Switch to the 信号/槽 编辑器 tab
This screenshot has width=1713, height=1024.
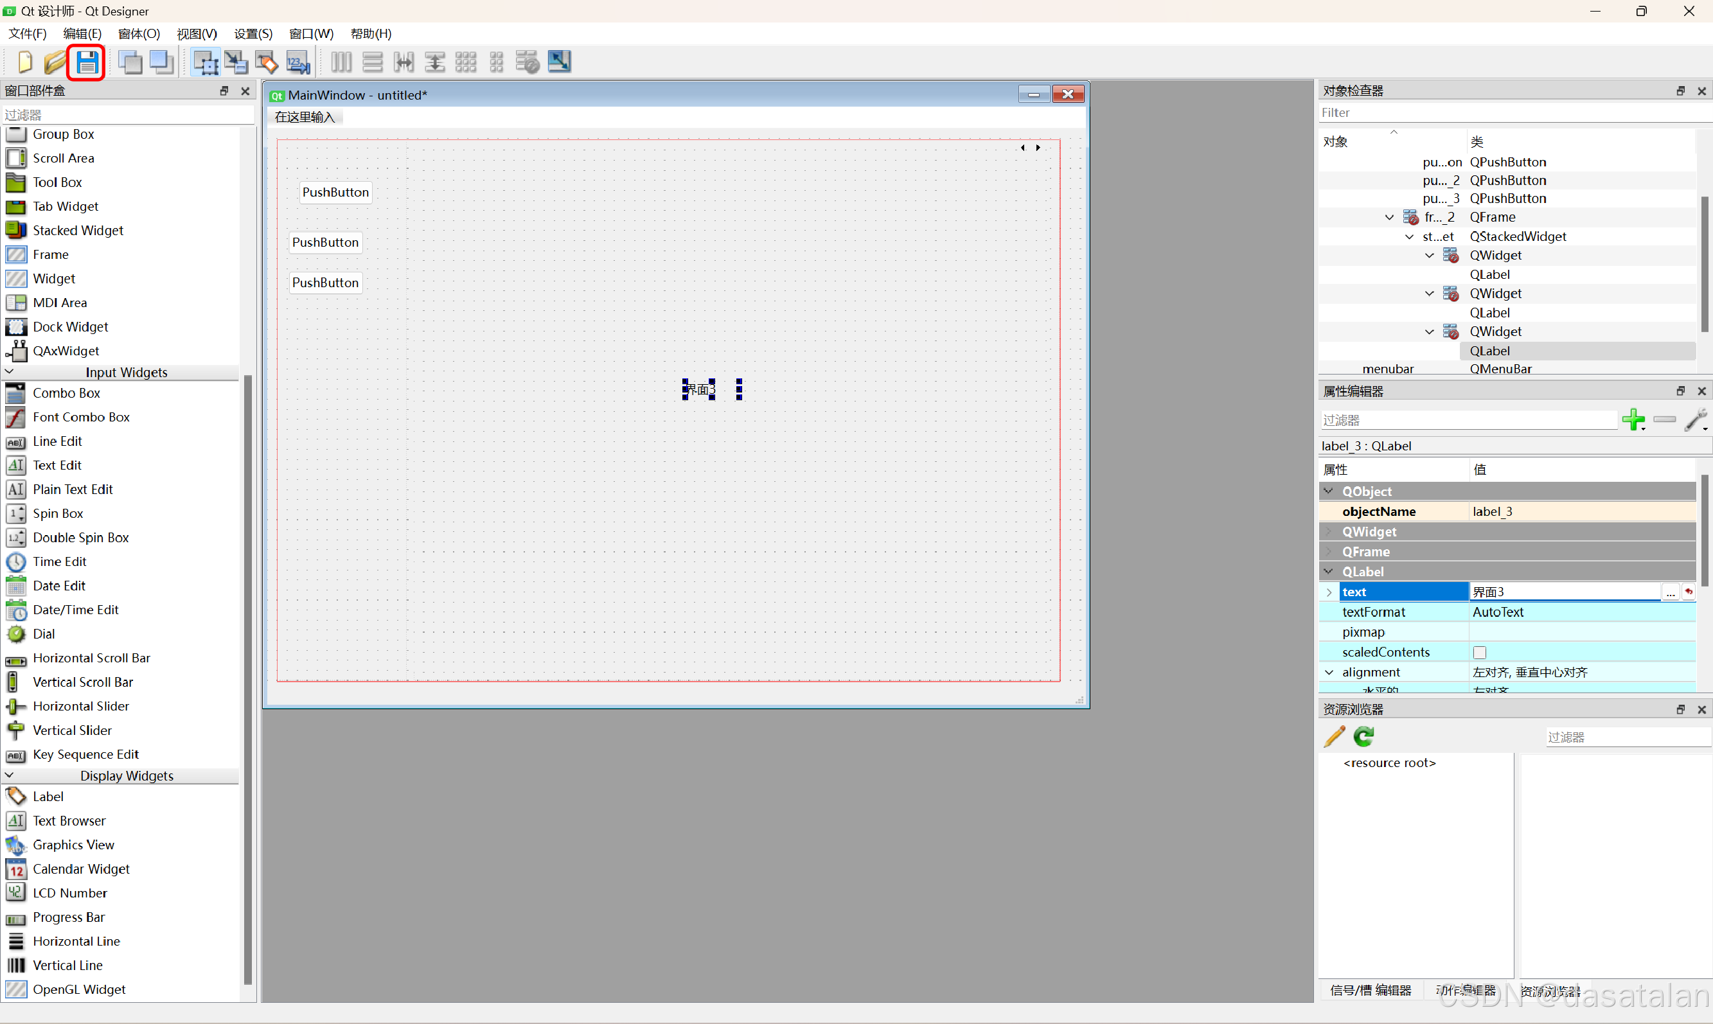point(1371,990)
